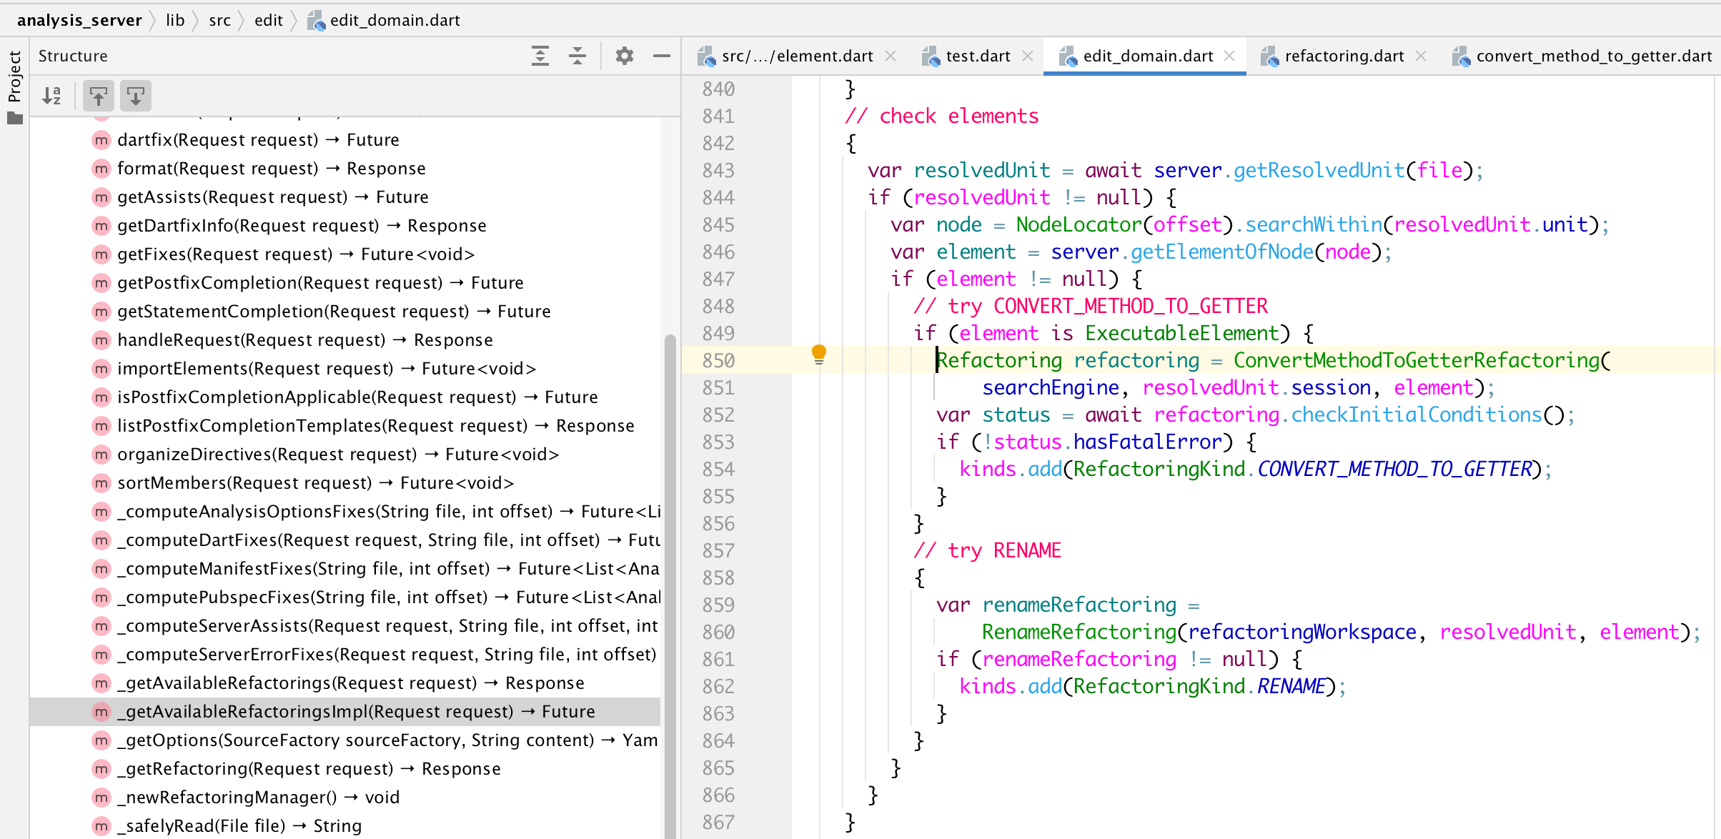
Task: Toggle autoscroll to source in Structure panel
Action: [98, 95]
